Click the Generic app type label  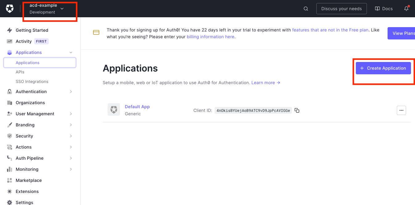[x=133, y=114]
